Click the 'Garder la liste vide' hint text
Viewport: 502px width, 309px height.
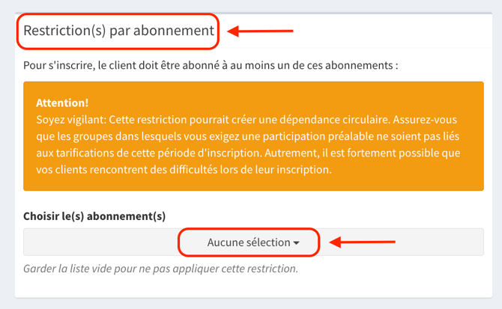160,268
